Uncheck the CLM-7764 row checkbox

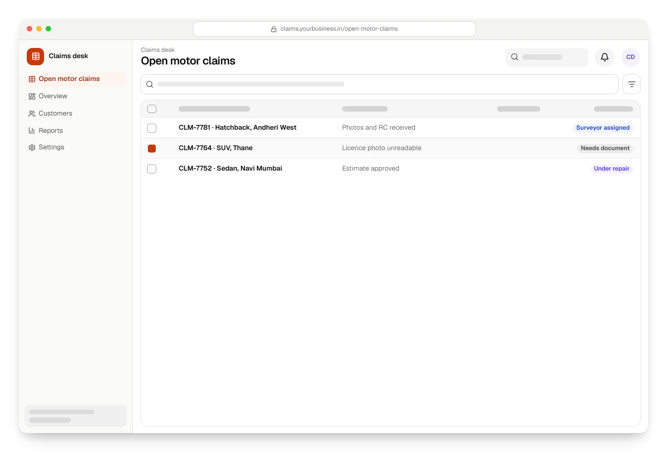coord(152,148)
